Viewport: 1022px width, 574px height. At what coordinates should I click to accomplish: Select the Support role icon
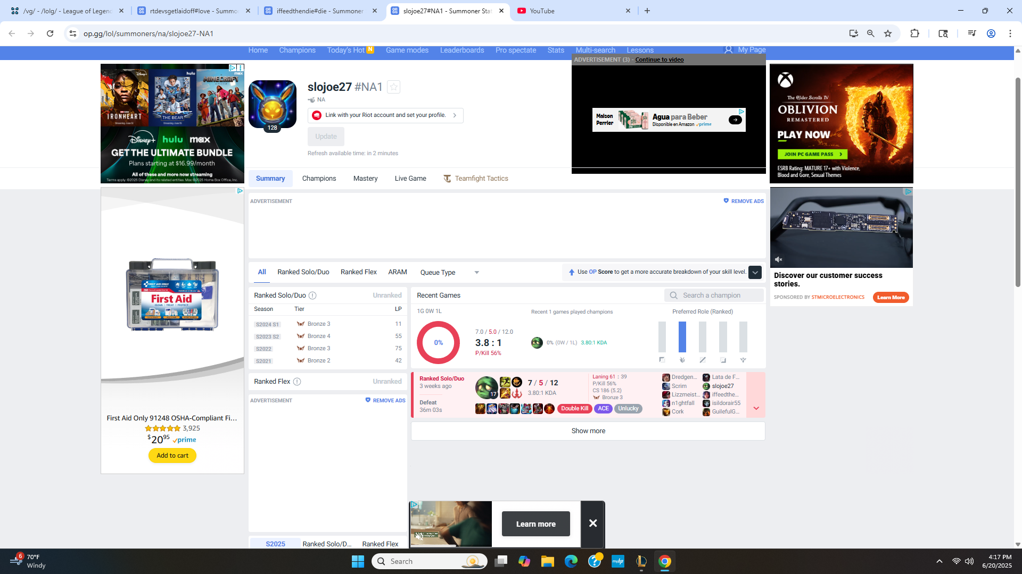click(x=743, y=360)
